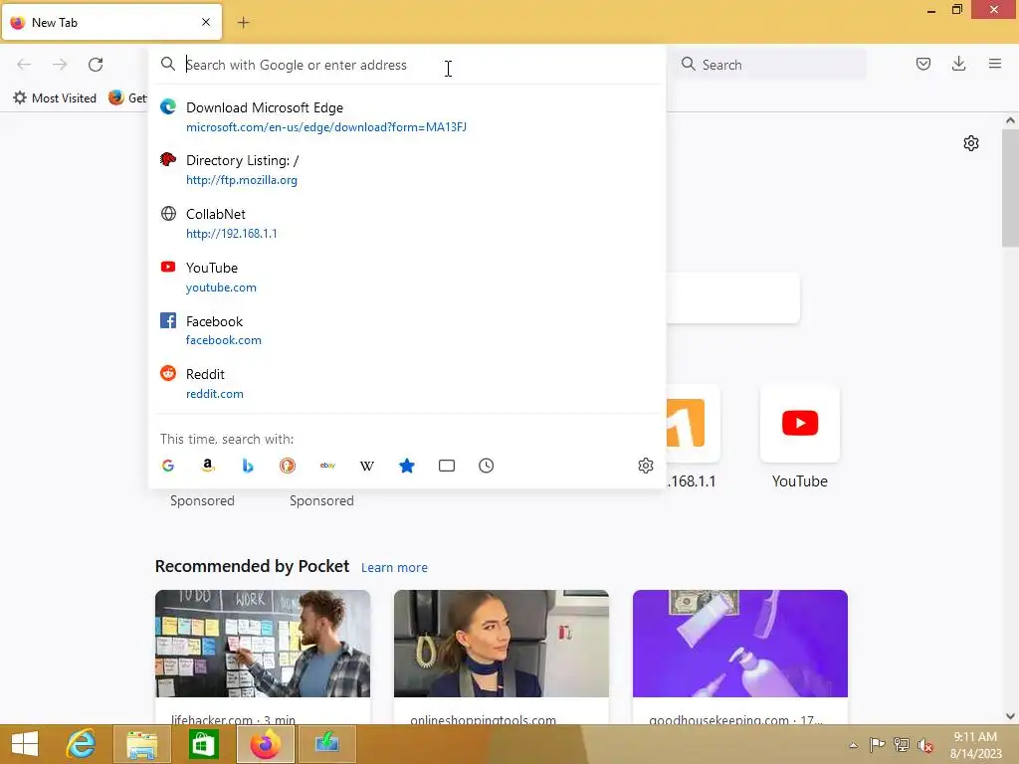Open a new tab with plus button
Image resolution: width=1019 pixels, height=764 pixels.
(243, 23)
